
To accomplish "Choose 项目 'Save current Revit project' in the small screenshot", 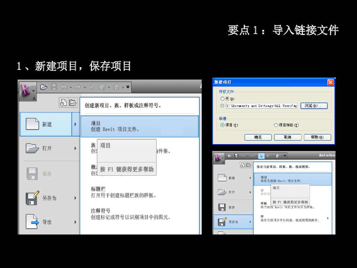I will coord(293,179).
